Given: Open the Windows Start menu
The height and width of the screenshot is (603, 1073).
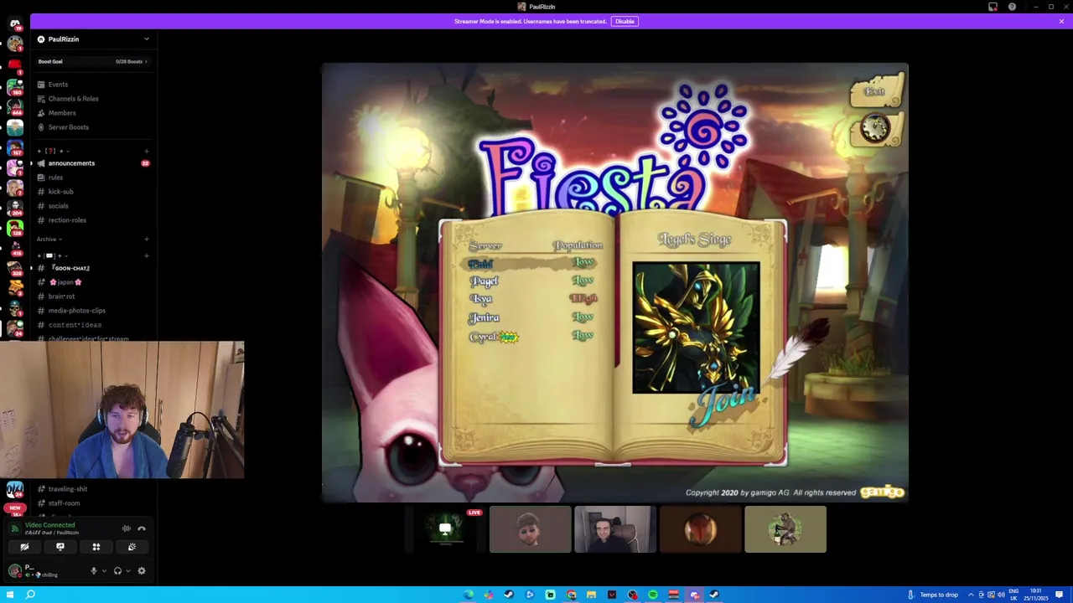Looking at the screenshot, I should coord(10,595).
